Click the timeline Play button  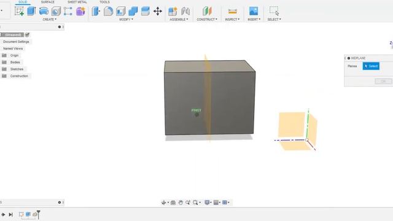point(3,214)
